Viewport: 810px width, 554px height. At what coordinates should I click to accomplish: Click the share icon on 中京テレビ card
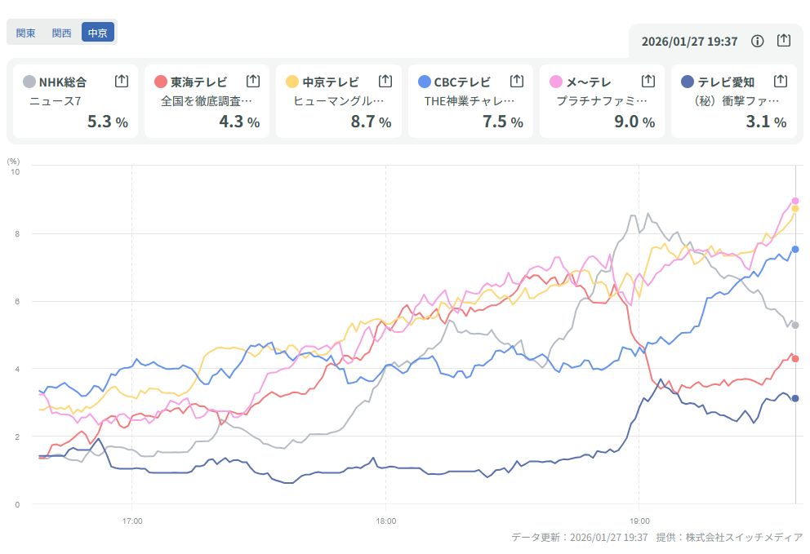pos(385,81)
